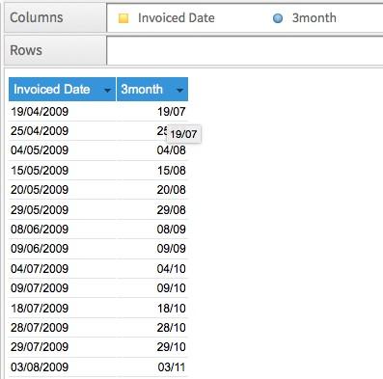Select the 04/07/2009 date cell

tap(62, 269)
